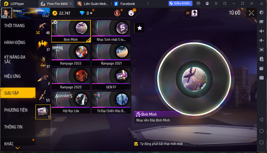
Task: Open the PHƯƠNG TIỆN category
Action: coord(16,110)
